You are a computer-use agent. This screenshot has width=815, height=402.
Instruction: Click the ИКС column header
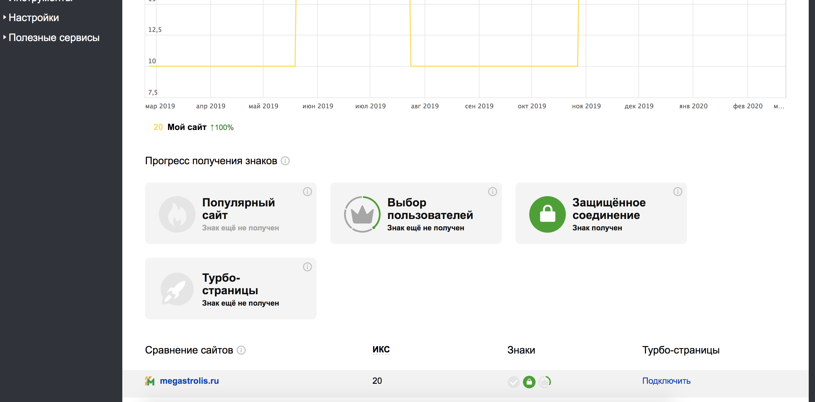381,350
